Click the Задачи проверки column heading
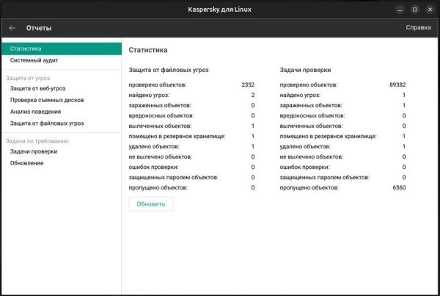Screen dimensions: 440x296 (x=305, y=70)
